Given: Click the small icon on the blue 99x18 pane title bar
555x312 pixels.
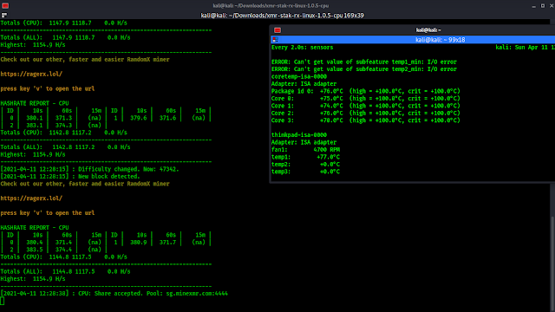Looking at the screenshot, I should tap(275, 40).
